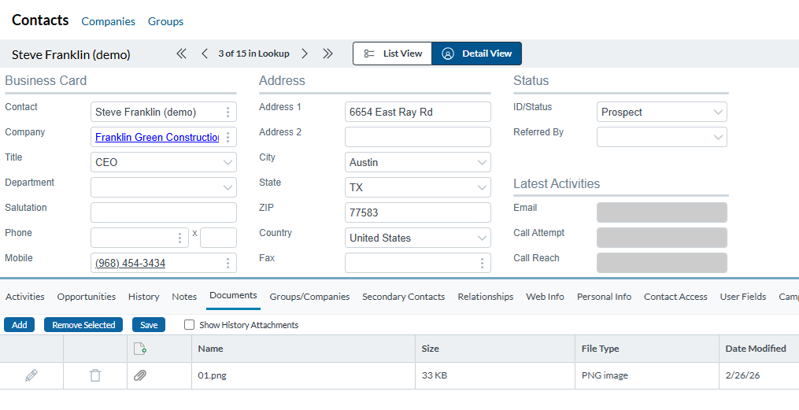Click the Call Reach field

(662, 263)
